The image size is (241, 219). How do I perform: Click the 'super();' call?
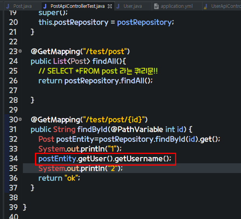click(x=53, y=12)
